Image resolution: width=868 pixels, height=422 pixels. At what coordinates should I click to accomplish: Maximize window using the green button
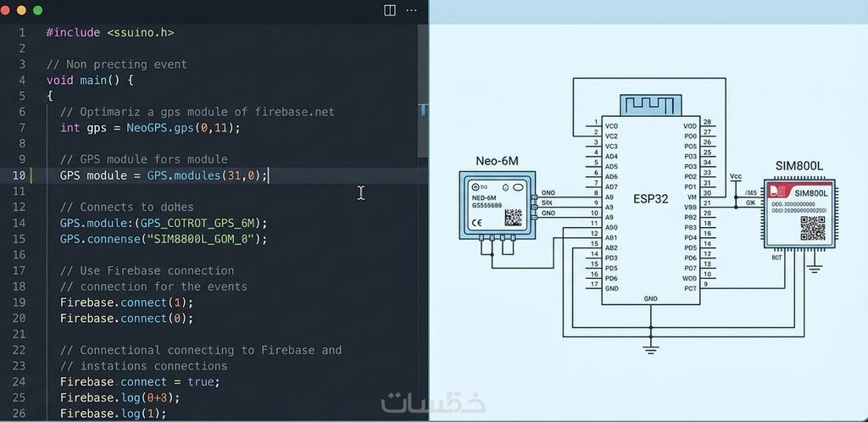(x=38, y=10)
